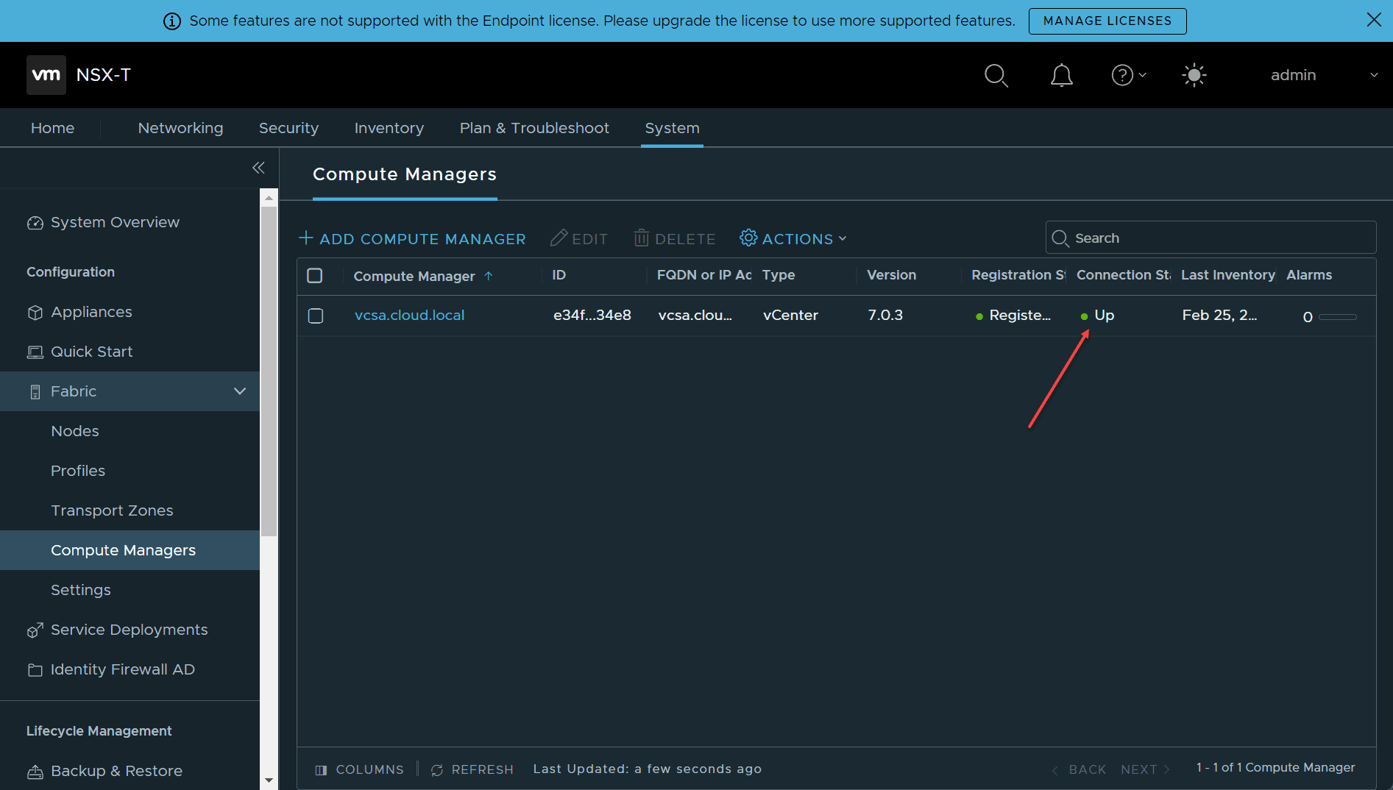1393x790 pixels.
Task: Expand the admin account dropdown
Action: tap(1373, 74)
